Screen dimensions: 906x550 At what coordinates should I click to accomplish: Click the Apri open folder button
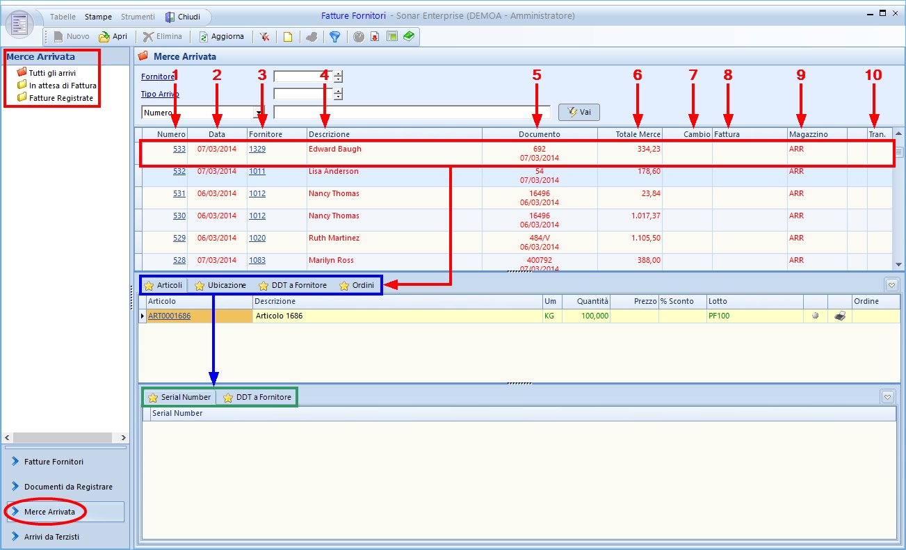[113, 37]
